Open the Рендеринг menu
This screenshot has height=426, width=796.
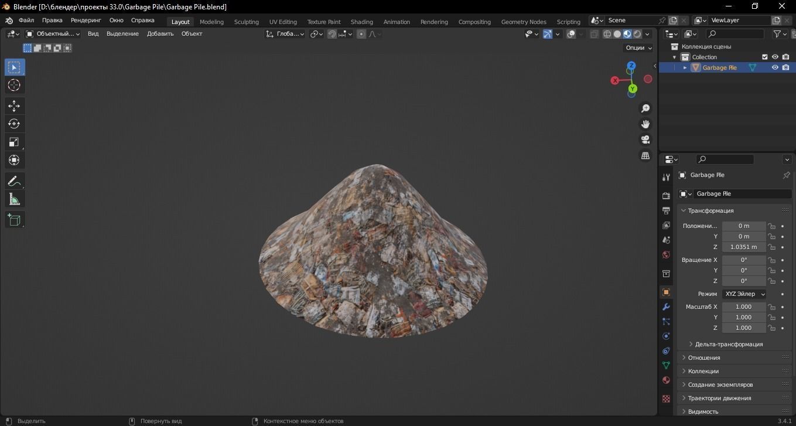(x=86, y=21)
